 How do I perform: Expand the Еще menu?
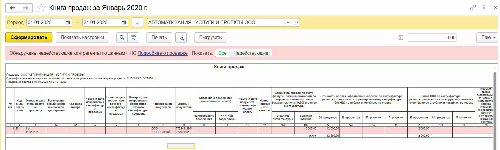pyautogui.click(x=487, y=37)
